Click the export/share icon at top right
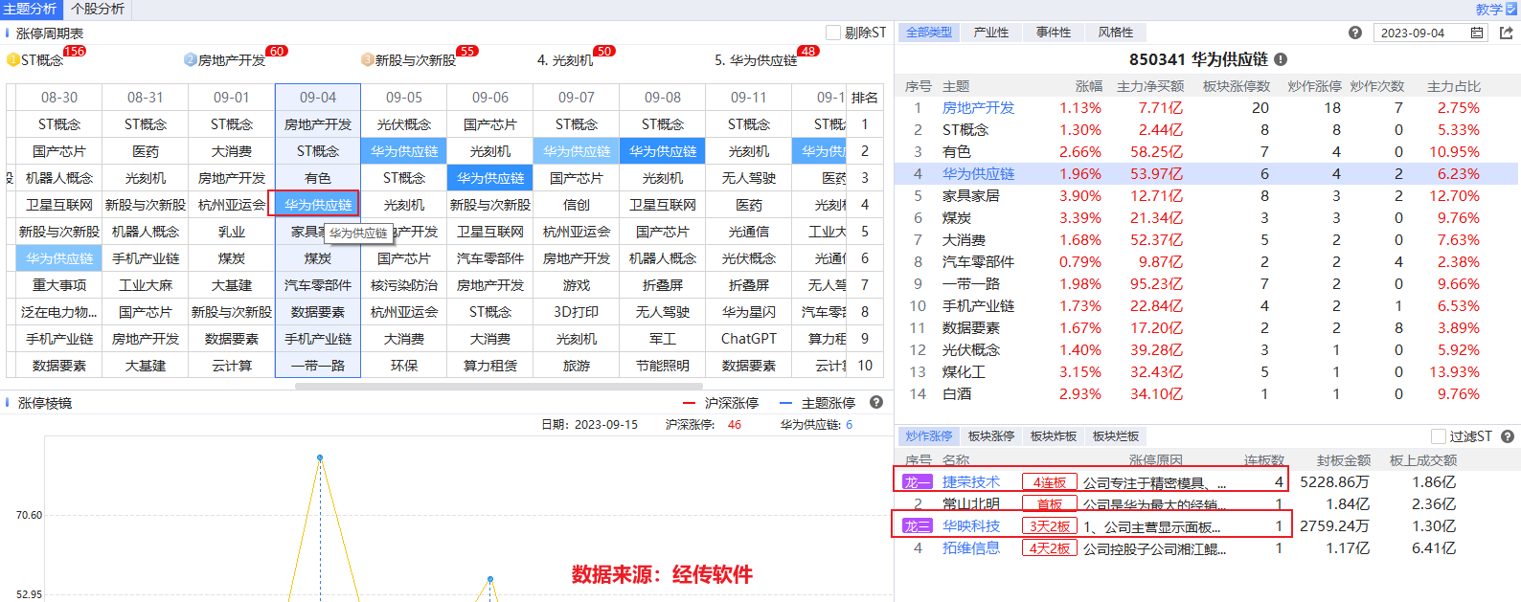Screen dimensions: 1521x602 coord(1506,33)
